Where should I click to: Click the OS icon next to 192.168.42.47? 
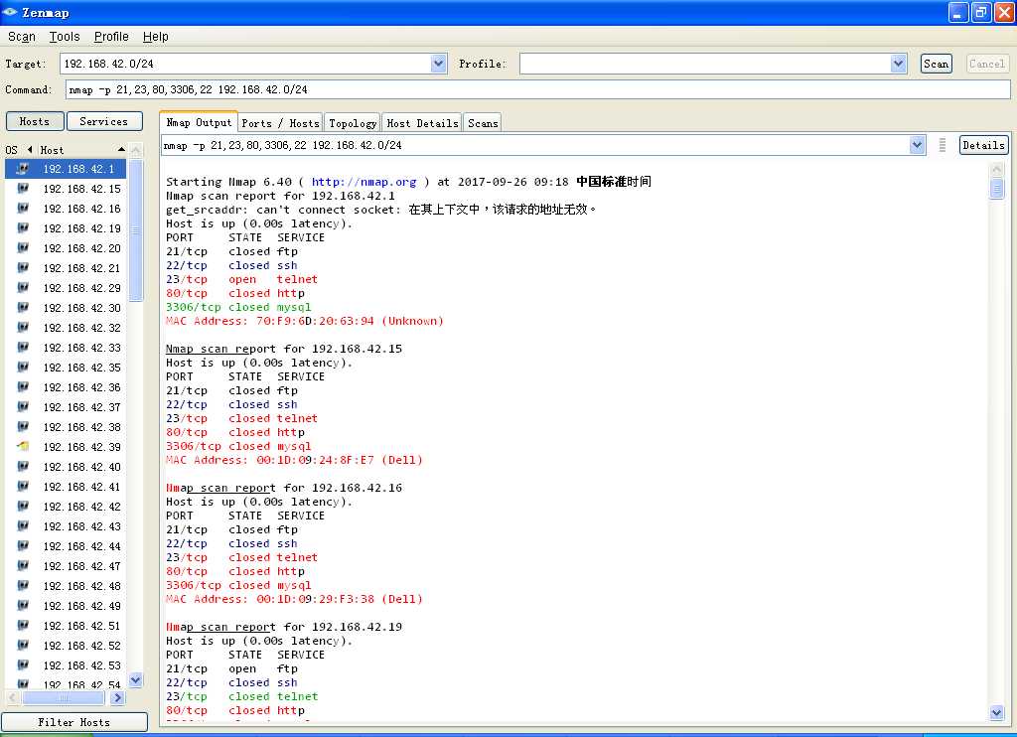point(23,566)
